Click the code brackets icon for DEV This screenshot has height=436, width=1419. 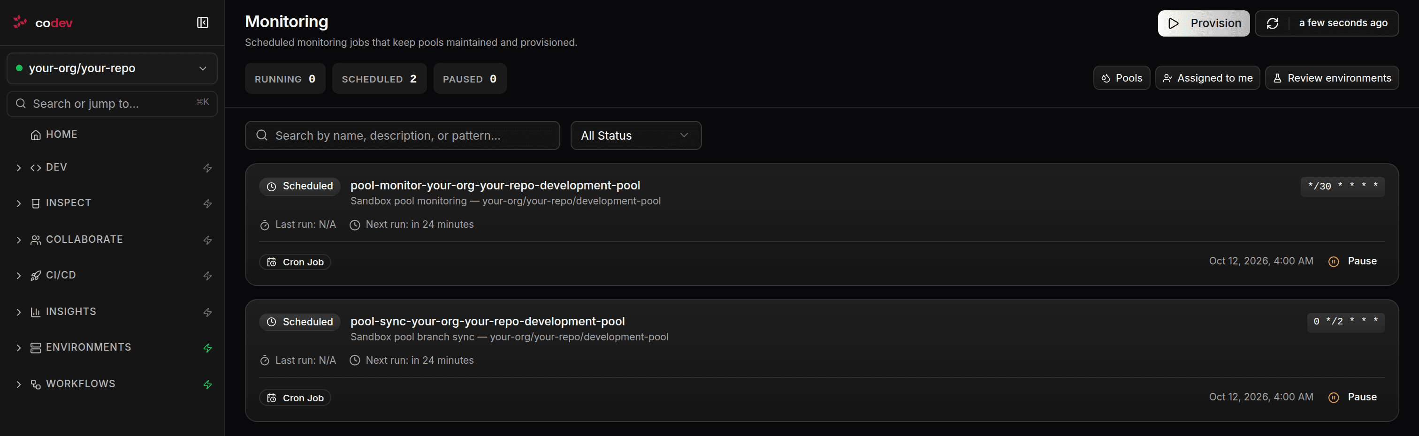(36, 168)
